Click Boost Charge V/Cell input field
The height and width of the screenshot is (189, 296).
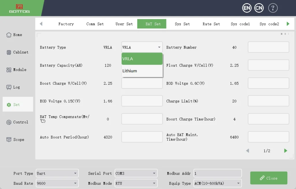click(x=142, y=83)
